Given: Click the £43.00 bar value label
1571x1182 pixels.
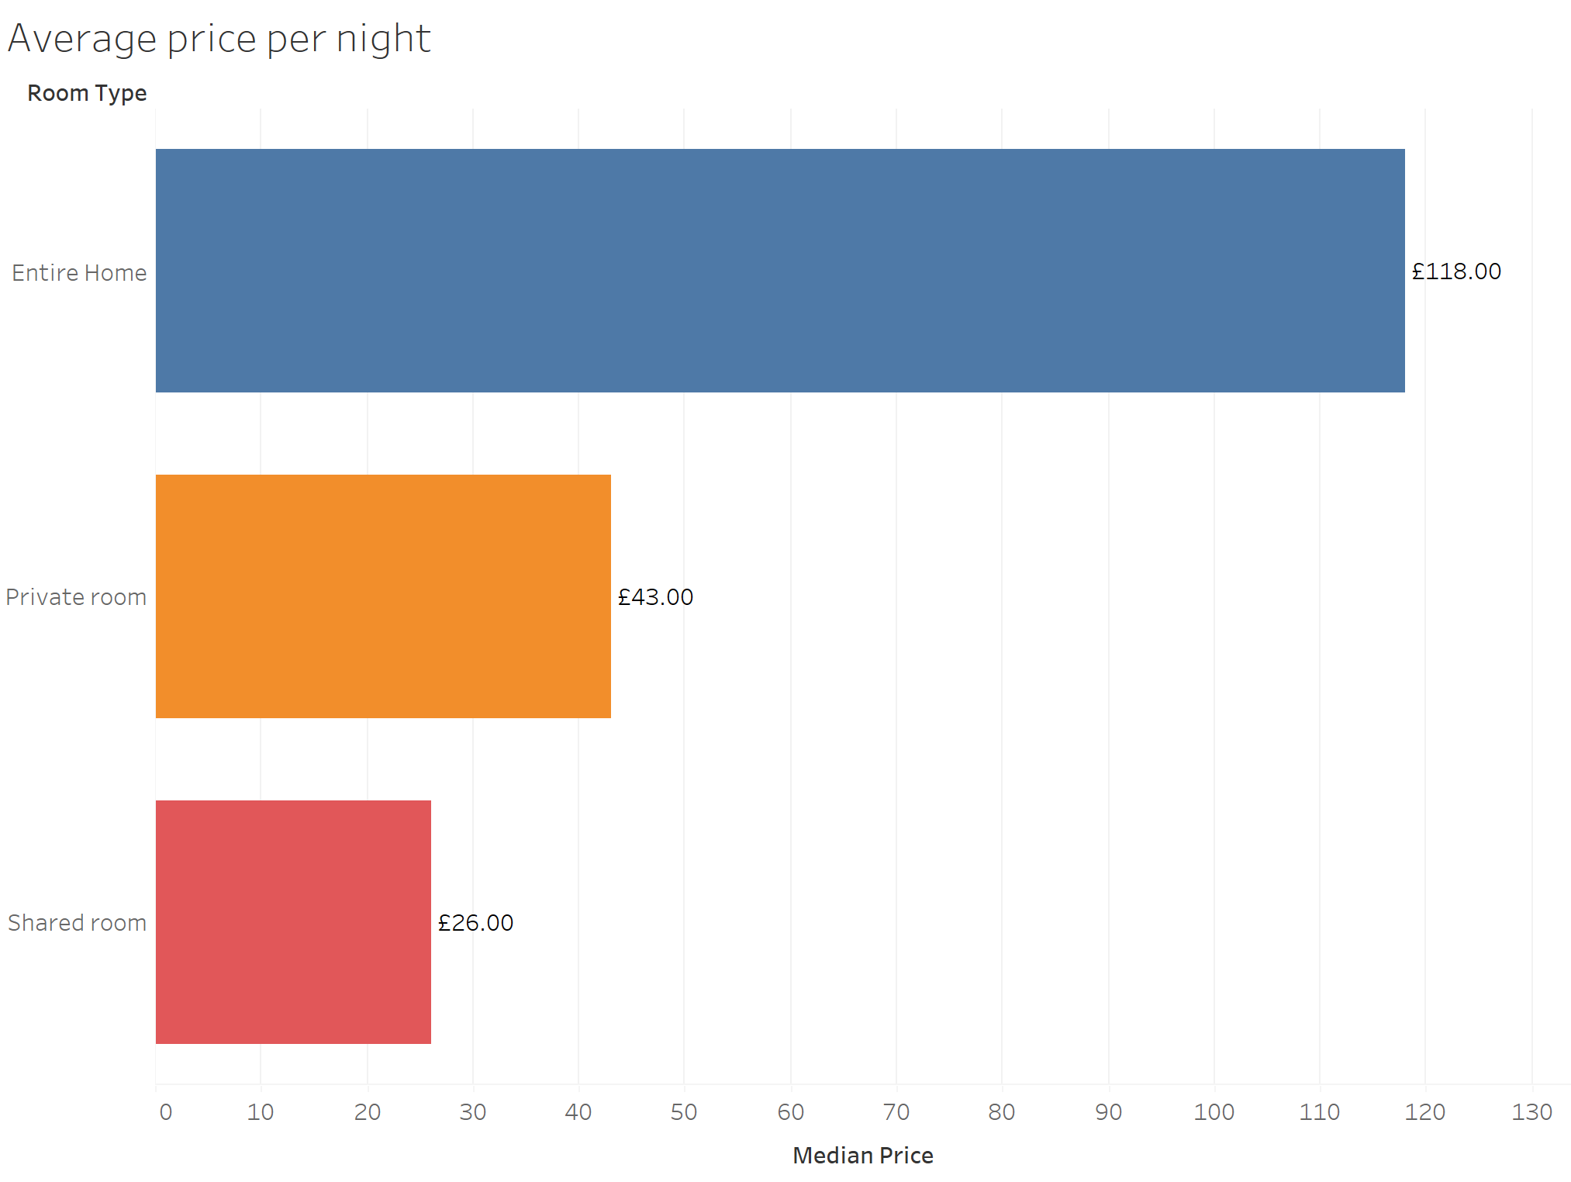Looking at the screenshot, I should (x=655, y=597).
